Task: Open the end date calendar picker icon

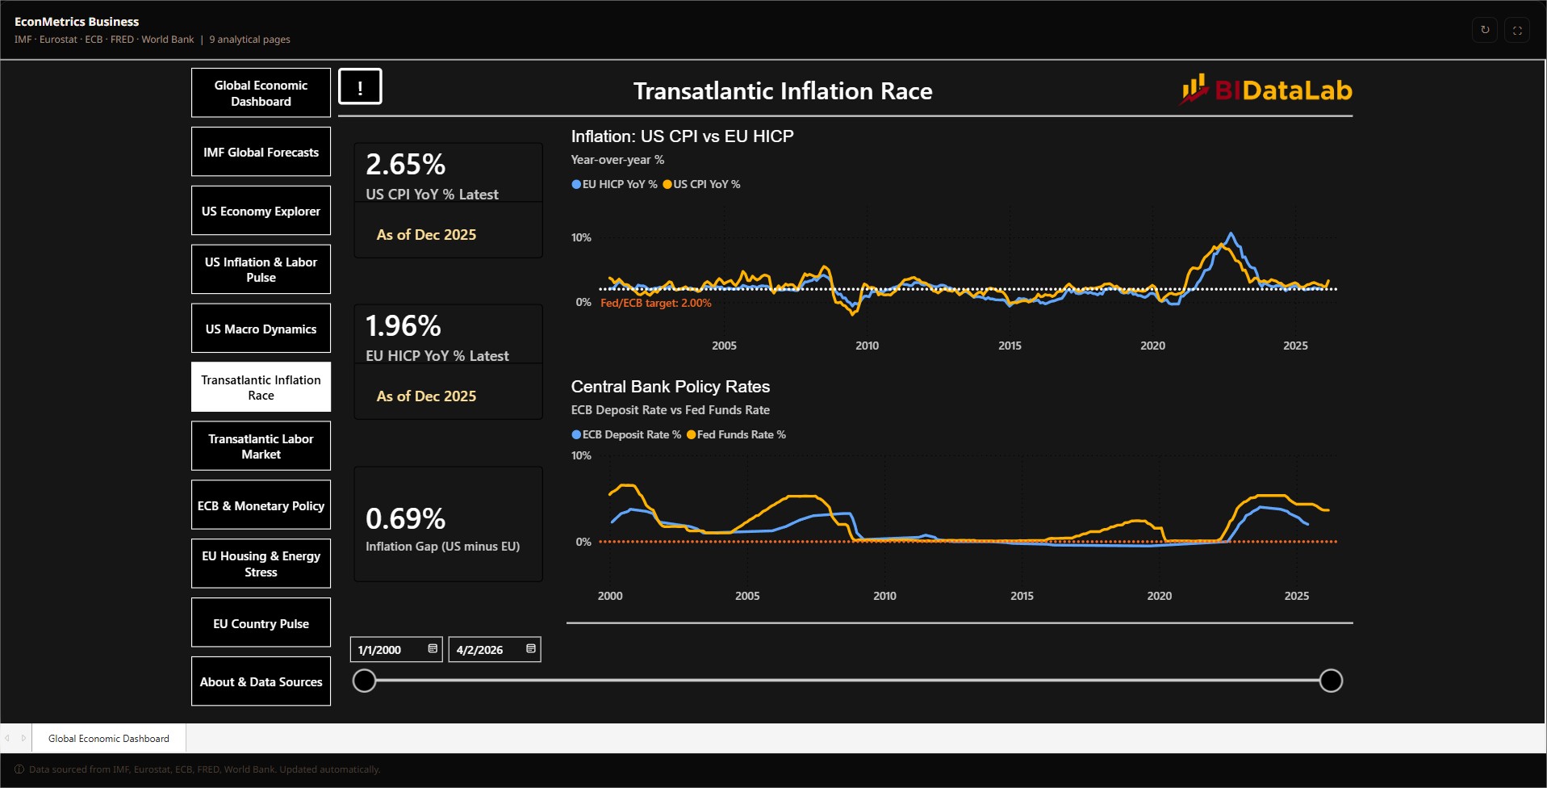Action: click(x=531, y=648)
